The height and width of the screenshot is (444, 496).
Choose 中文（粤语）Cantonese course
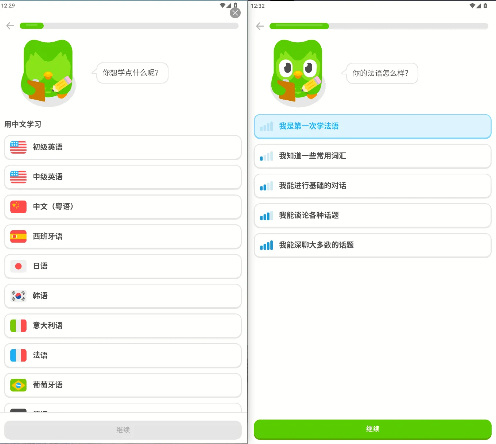click(x=123, y=207)
